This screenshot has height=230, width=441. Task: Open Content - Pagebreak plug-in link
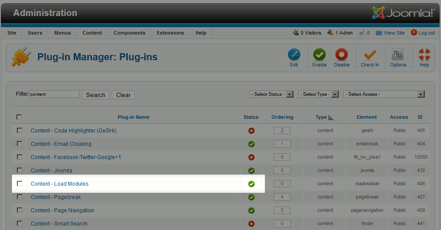56,197
